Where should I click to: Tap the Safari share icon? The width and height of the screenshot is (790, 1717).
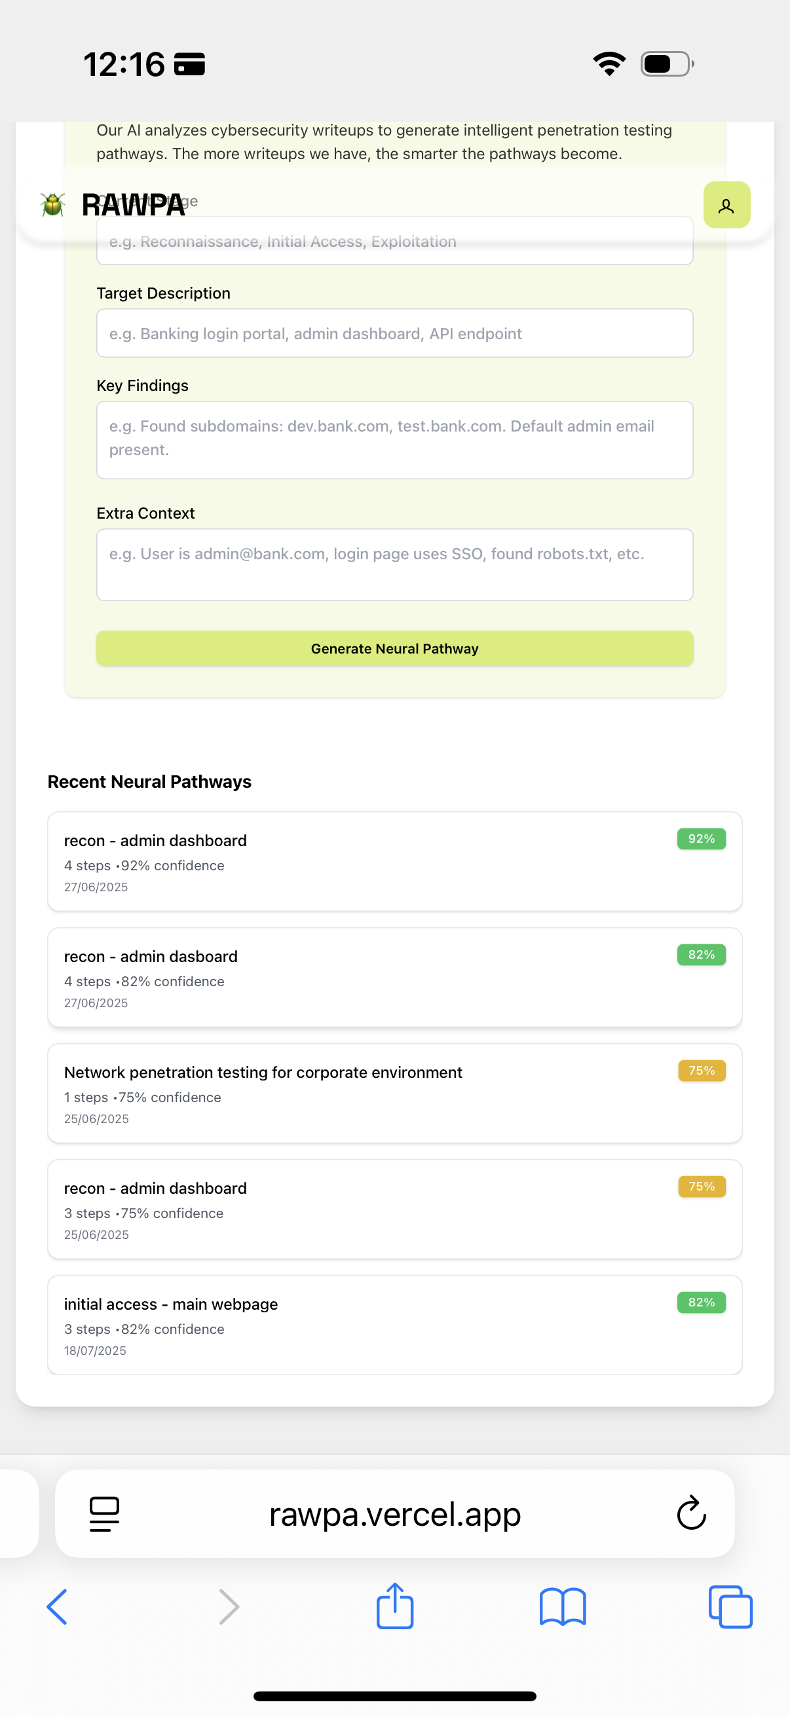tap(394, 1606)
